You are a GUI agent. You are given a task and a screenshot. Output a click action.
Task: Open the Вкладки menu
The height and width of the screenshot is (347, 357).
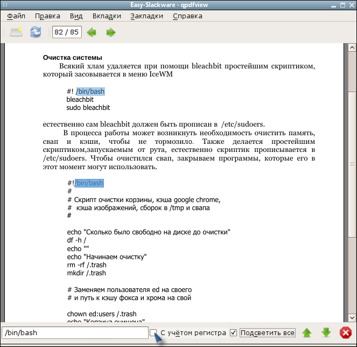pyautogui.click(x=107, y=16)
